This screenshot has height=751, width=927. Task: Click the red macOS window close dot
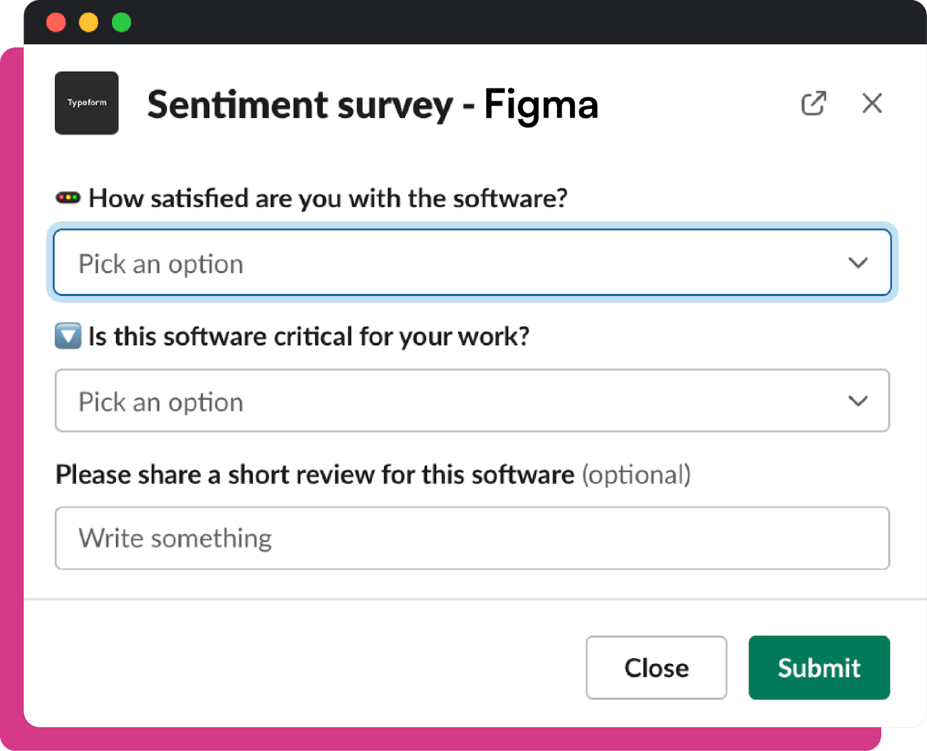pyautogui.click(x=56, y=23)
